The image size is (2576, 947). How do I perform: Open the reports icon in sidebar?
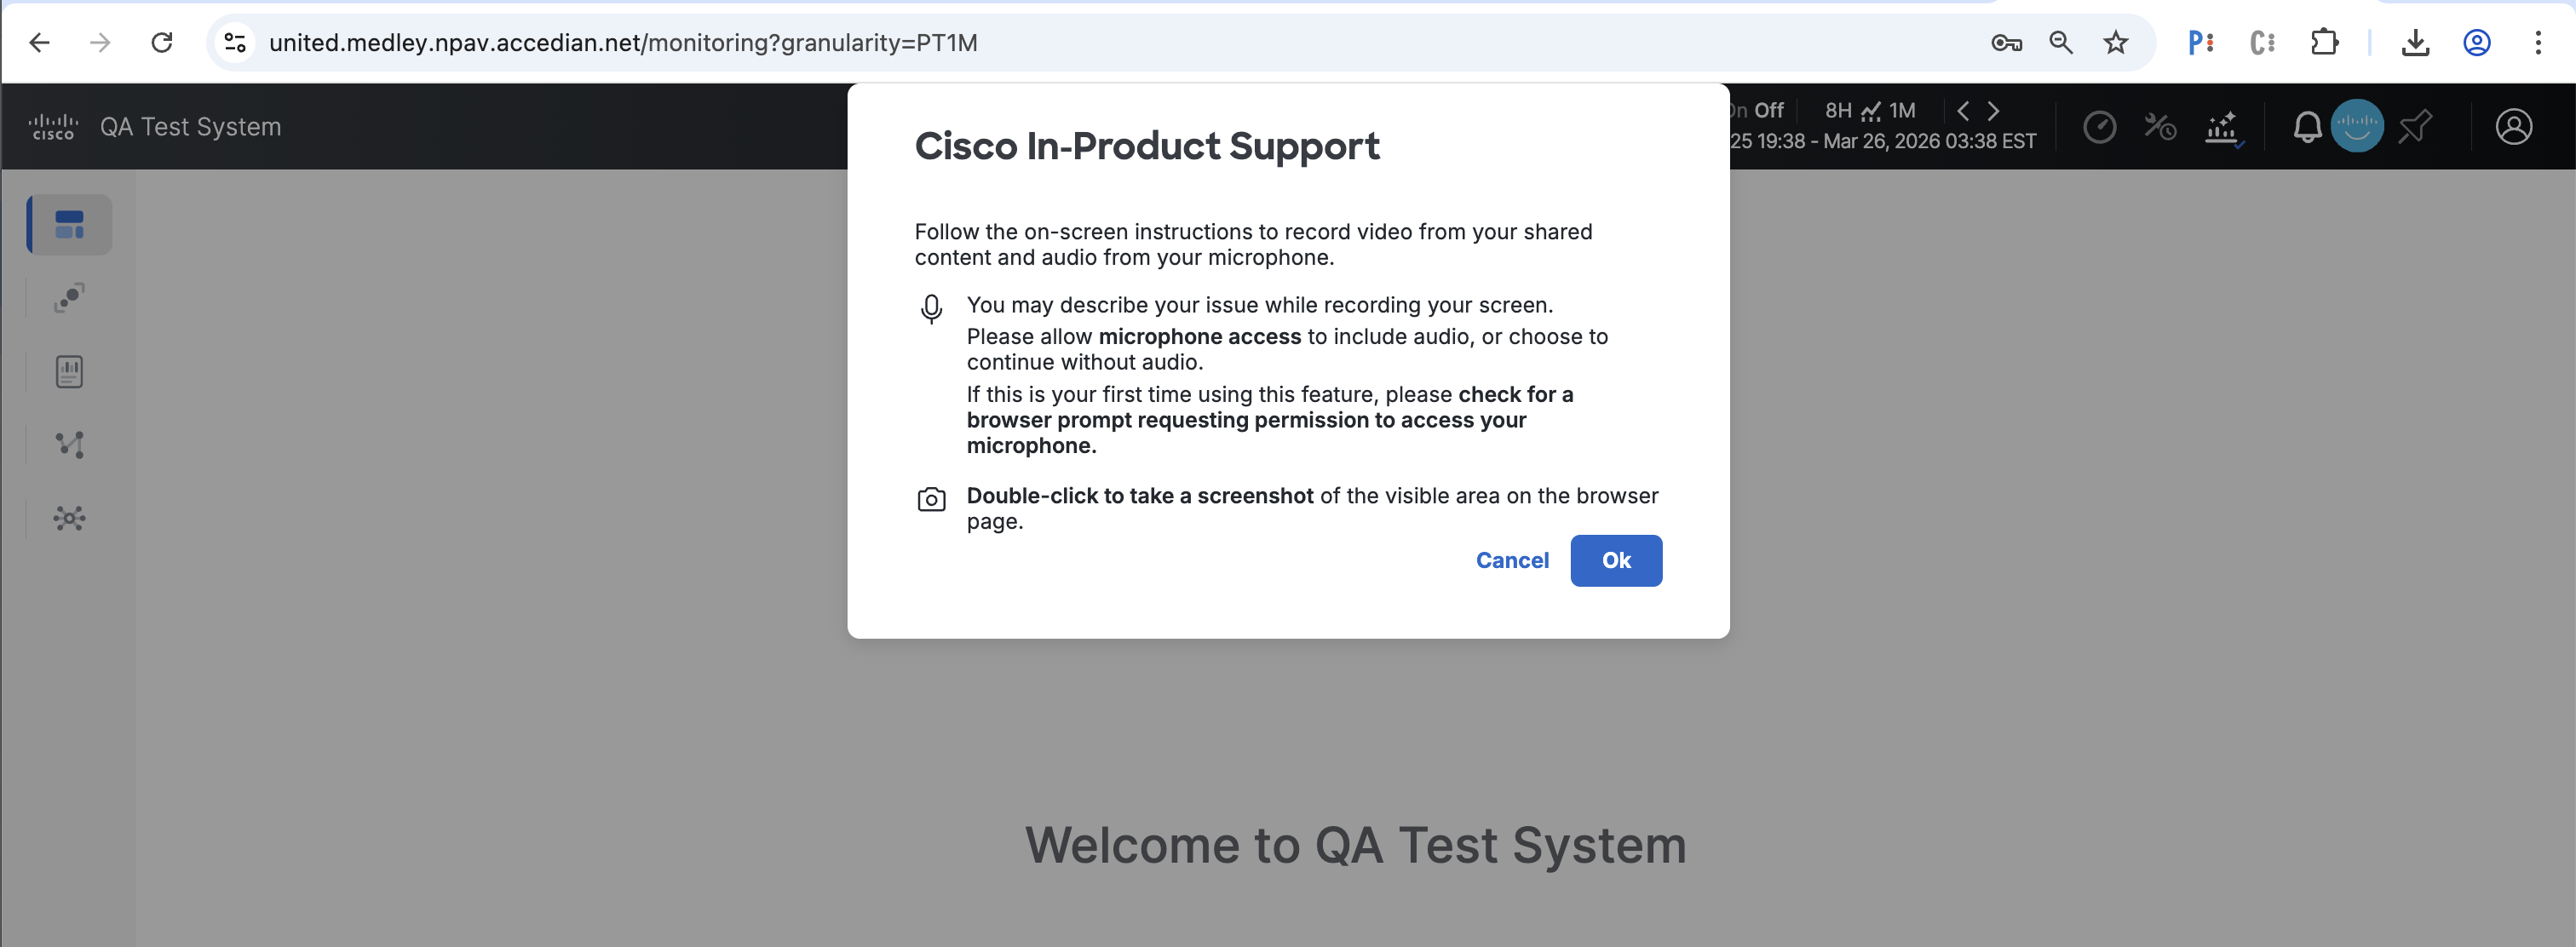pos(69,371)
